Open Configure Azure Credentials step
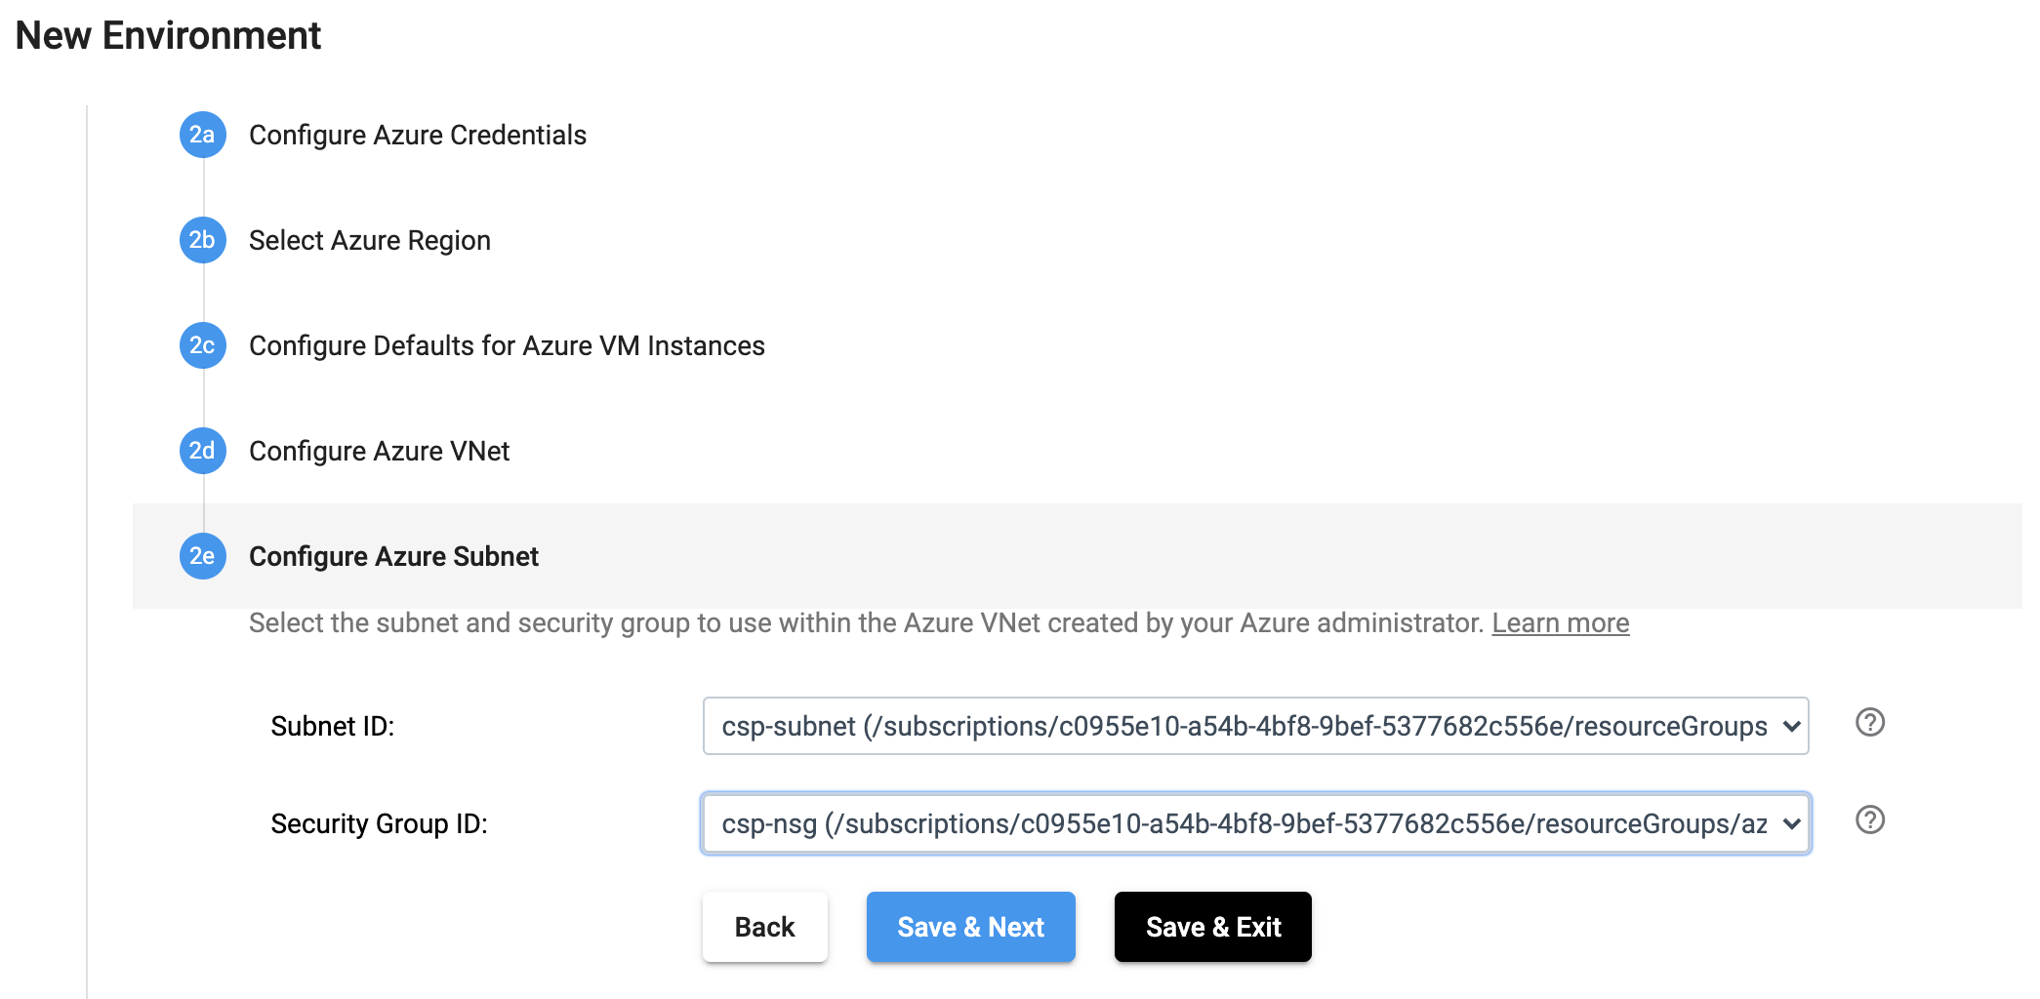Screen dimensions: 2040x999 coord(417,135)
